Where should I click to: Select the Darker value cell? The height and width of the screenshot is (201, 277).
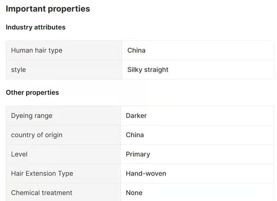[x=136, y=116]
